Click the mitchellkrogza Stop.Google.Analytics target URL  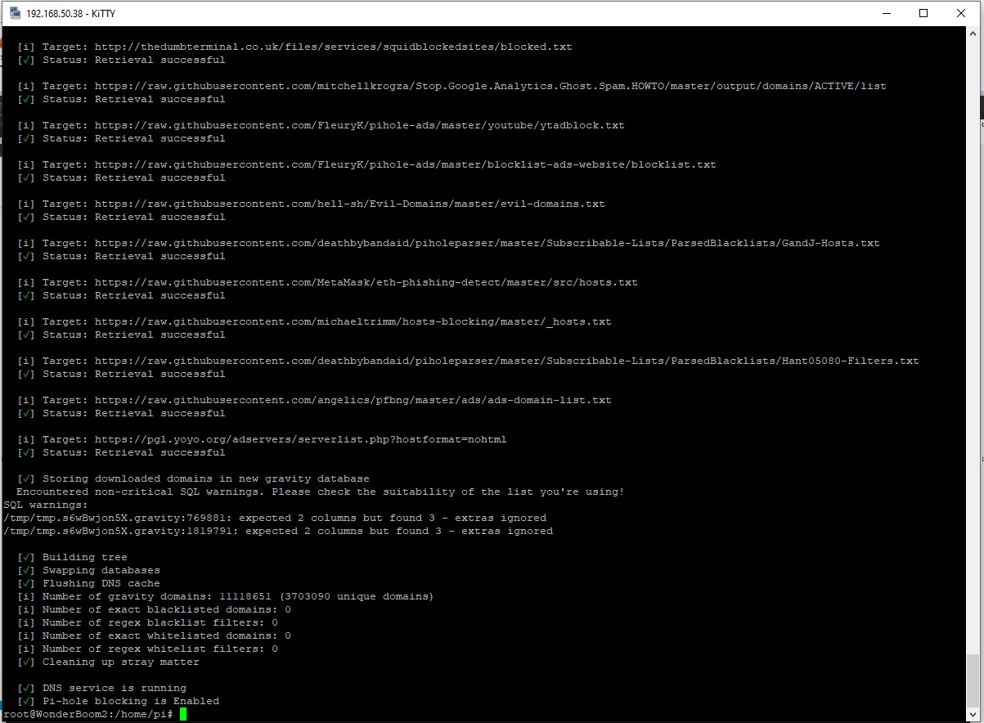tap(490, 86)
